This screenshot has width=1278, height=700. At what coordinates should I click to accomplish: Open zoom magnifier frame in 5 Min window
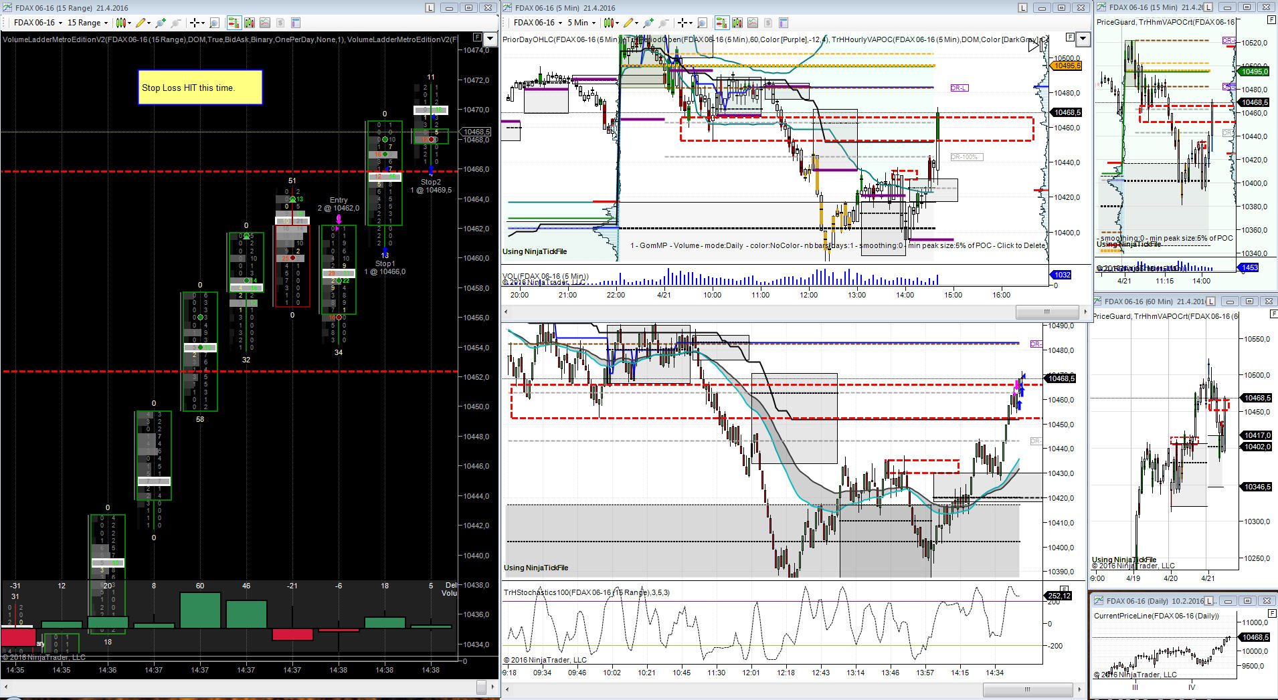701,23
